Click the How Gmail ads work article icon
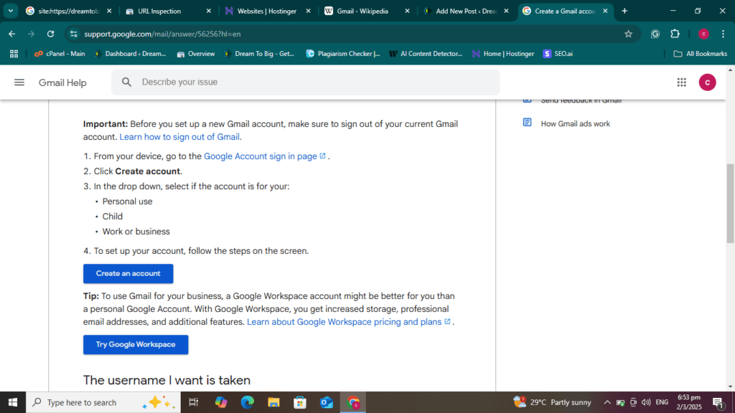The image size is (735, 413). tap(528, 122)
